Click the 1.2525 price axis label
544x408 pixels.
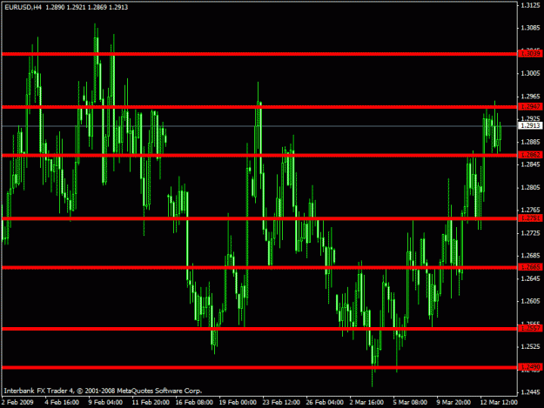coord(530,346)
